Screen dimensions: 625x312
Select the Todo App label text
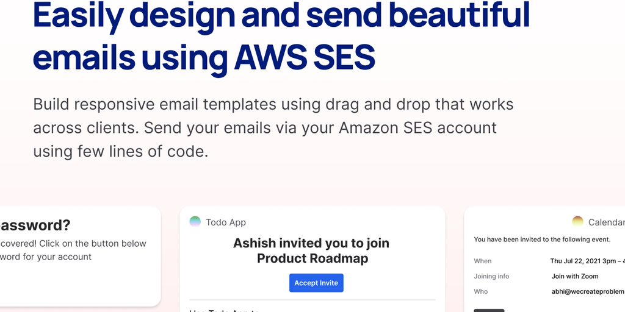[x=226, y=222]
